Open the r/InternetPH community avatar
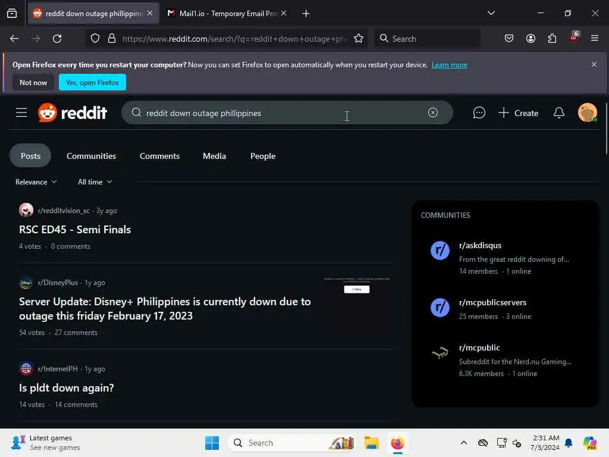The image size is (609, 457). tap(26, 368)
